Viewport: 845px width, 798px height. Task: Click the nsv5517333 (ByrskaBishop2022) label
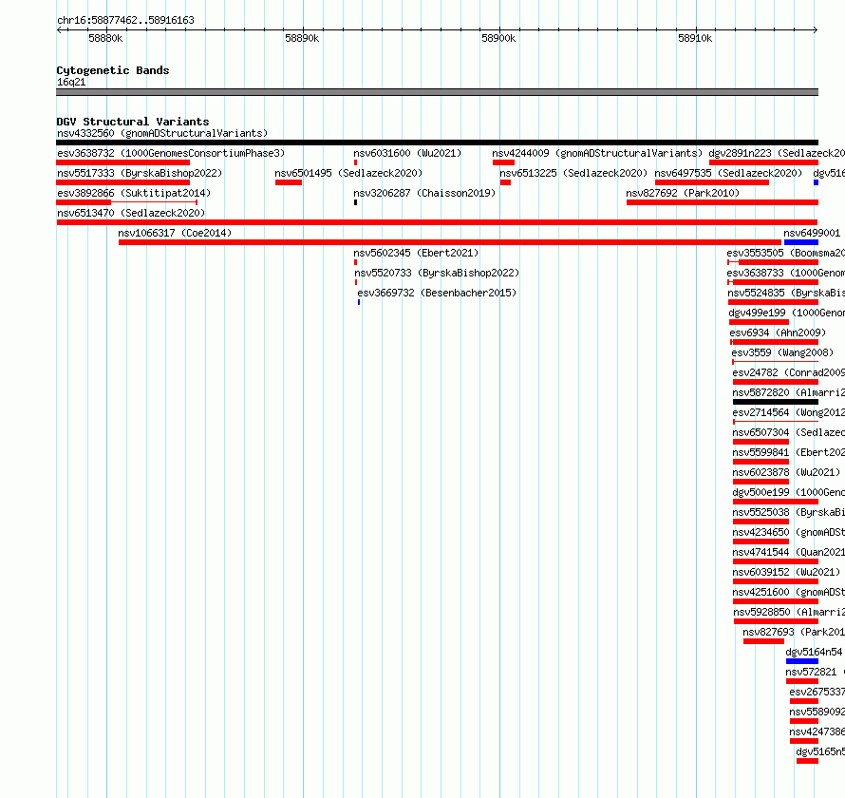(x=140, y=173)
